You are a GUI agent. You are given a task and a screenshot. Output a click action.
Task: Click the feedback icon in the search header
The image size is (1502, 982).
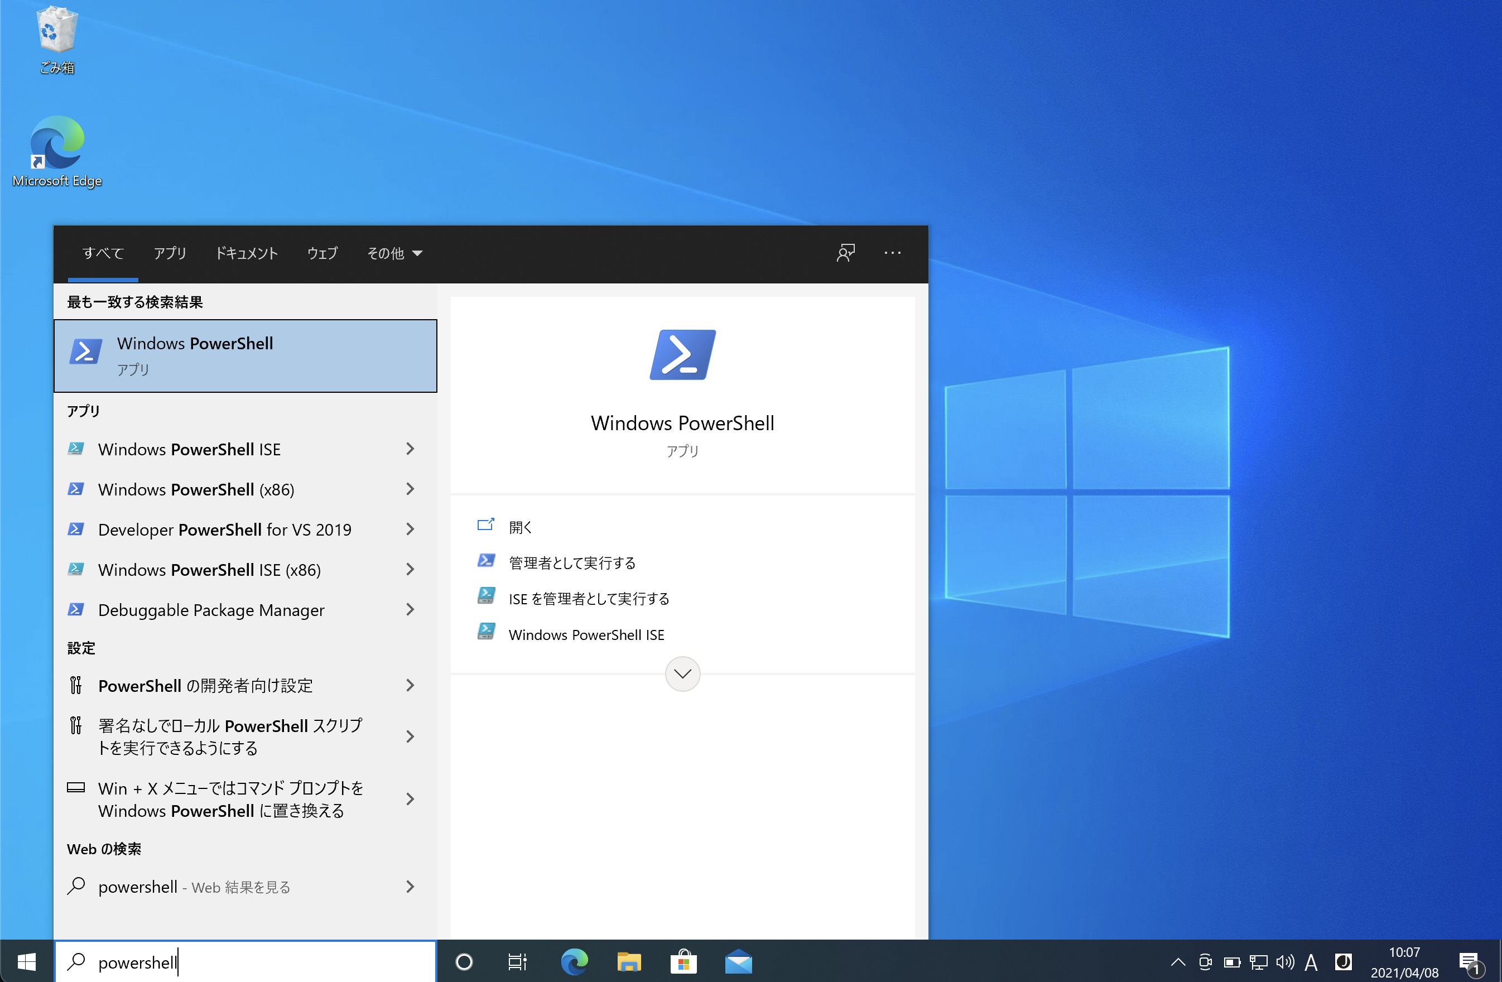pyautogui.click(x=845, y=253)
